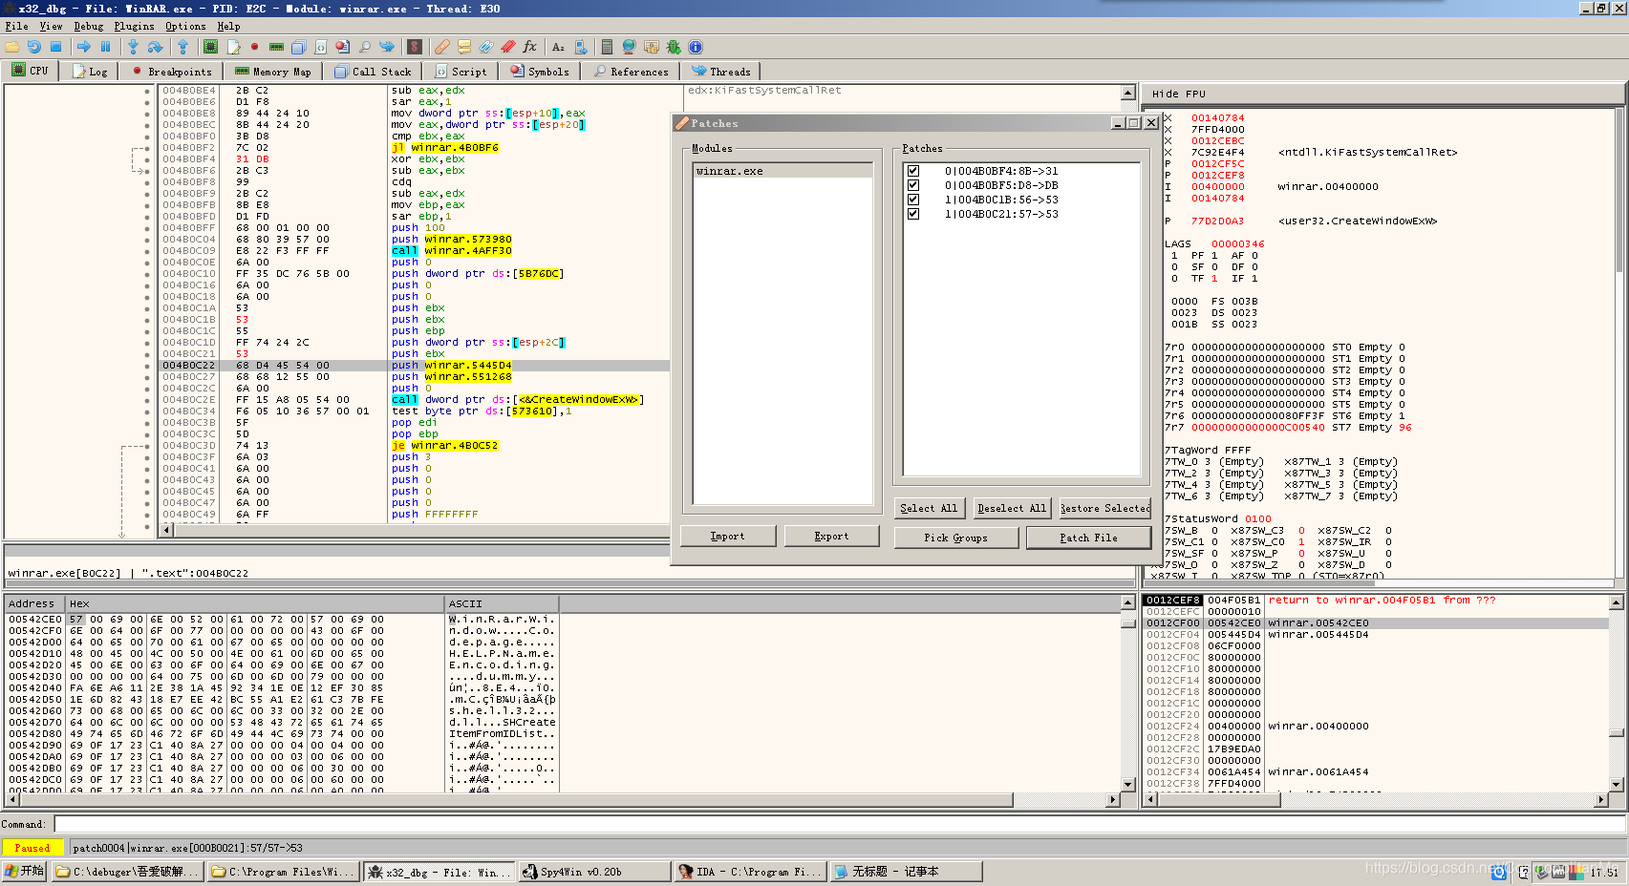Click the stack pane scroll-down arrow

click(x=1617, y=785)
